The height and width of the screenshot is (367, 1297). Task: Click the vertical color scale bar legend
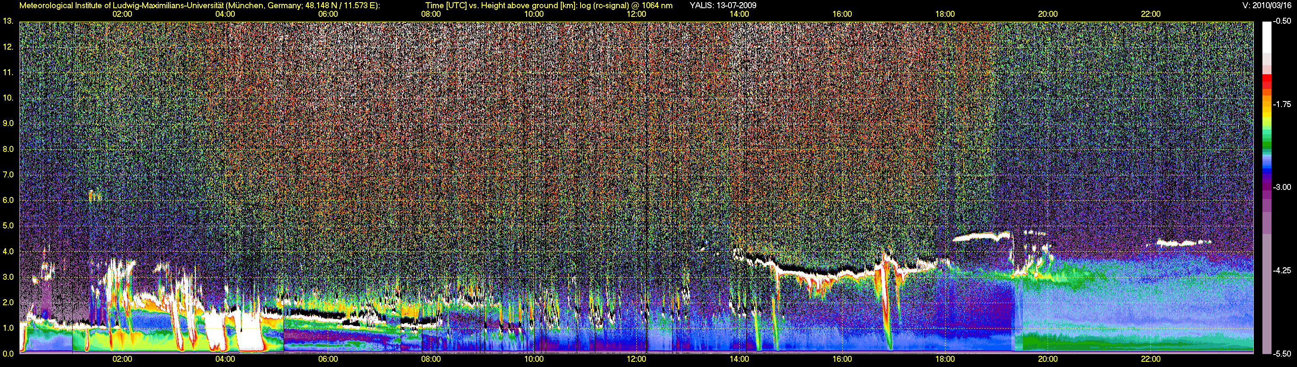point(1267,187)
